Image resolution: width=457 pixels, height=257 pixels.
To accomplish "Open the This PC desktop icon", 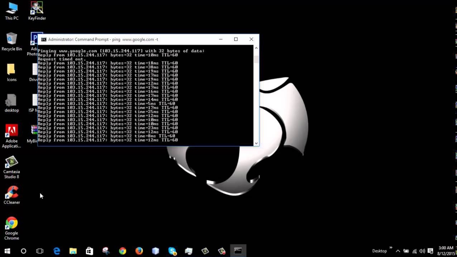I will pyautogui.click(x=12, y=10).
